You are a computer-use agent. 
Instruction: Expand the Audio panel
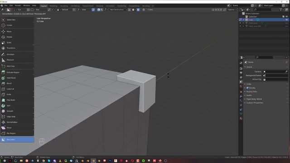coord(249,96)
